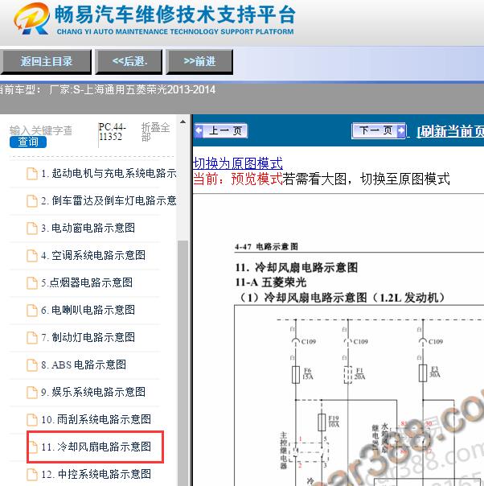Click the document icon beside 制动灯电路示意图
The width and height of the screenshot is (484, 486).
[32, 337]
